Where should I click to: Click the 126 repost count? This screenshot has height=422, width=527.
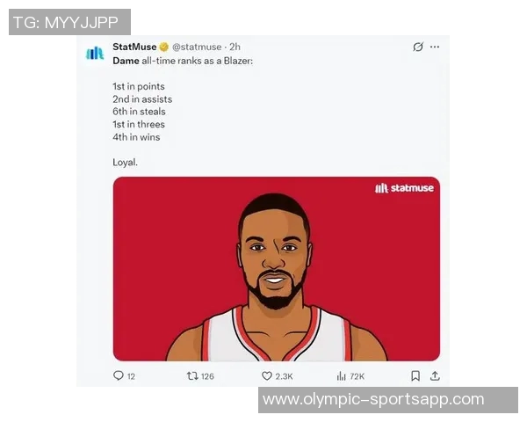[x=207, y=376]
